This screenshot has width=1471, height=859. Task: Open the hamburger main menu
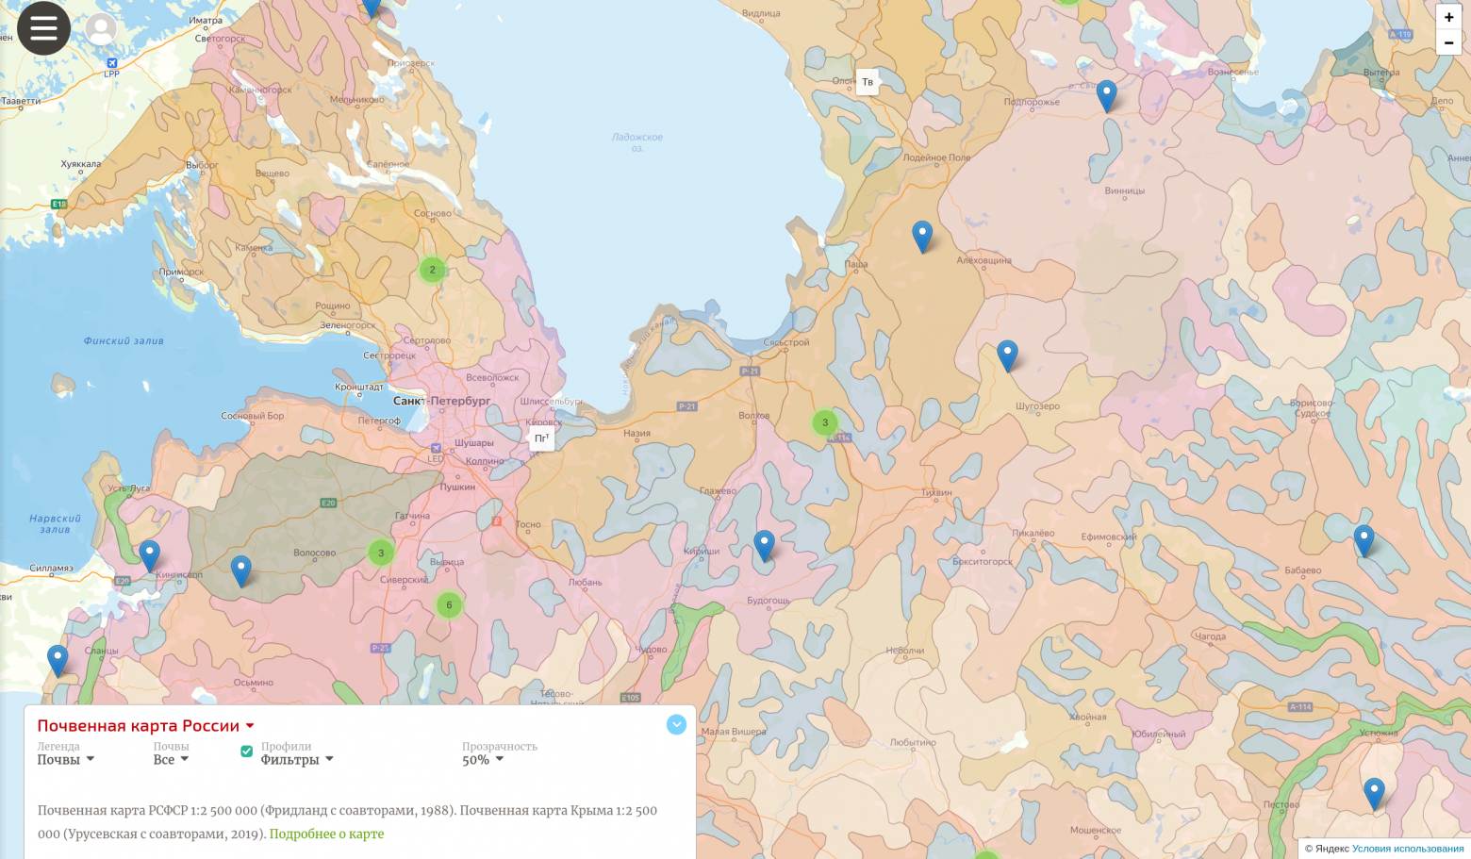43,28
